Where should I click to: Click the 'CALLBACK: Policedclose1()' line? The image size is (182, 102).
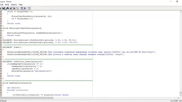point(40,40)
